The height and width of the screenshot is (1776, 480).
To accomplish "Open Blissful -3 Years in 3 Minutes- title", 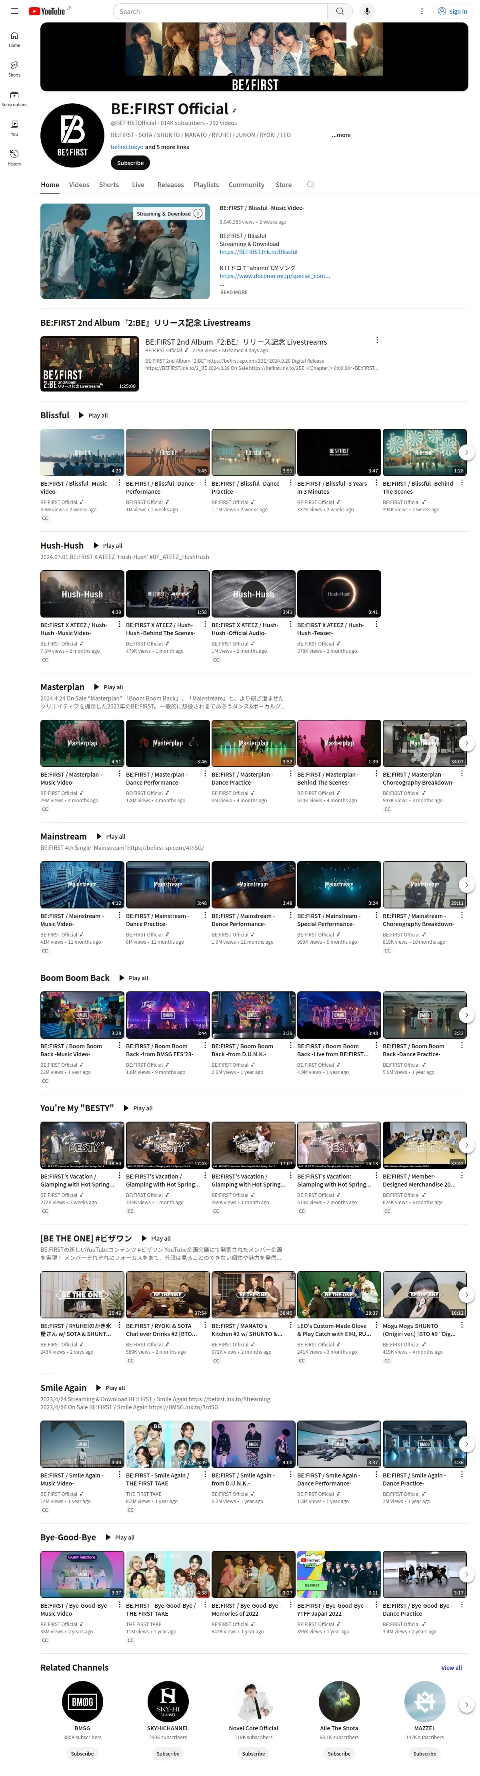I will tap(332, 487).
